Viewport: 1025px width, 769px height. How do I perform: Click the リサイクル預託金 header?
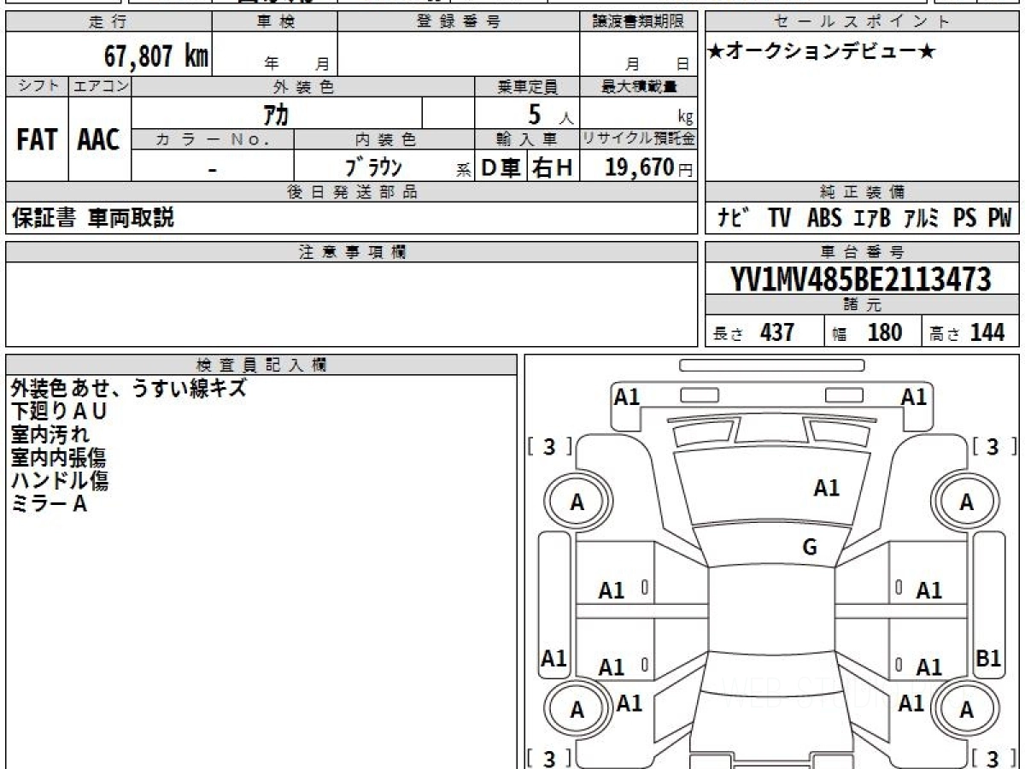point(638,139)
